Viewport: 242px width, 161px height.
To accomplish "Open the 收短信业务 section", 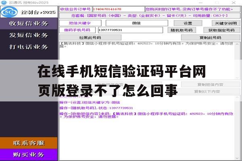I will (x=29, y=24).
